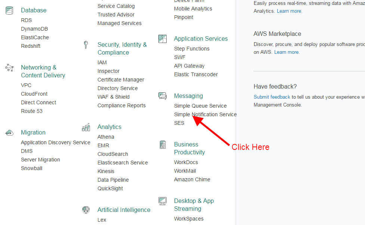This screenshot has height=225, width=365.
Task: Click the Messaging speech bubble icon
Action: 163,96
